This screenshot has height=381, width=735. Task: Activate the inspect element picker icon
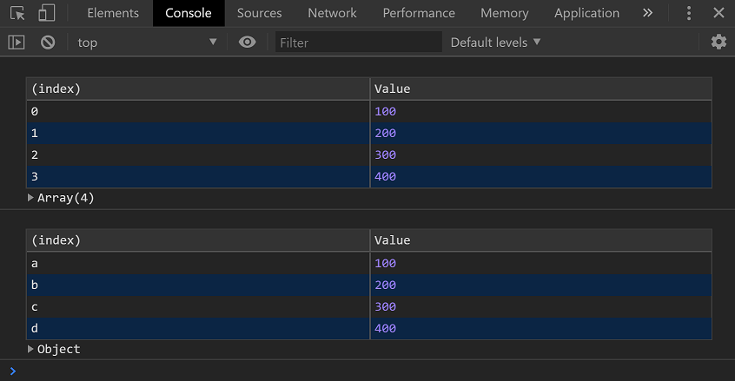[x=17, y=13]
